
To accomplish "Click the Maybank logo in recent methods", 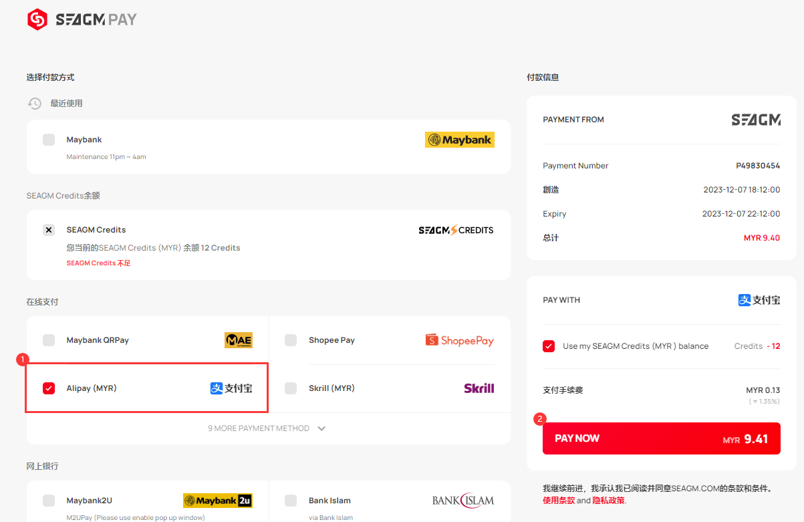I will tap(460, 140).
